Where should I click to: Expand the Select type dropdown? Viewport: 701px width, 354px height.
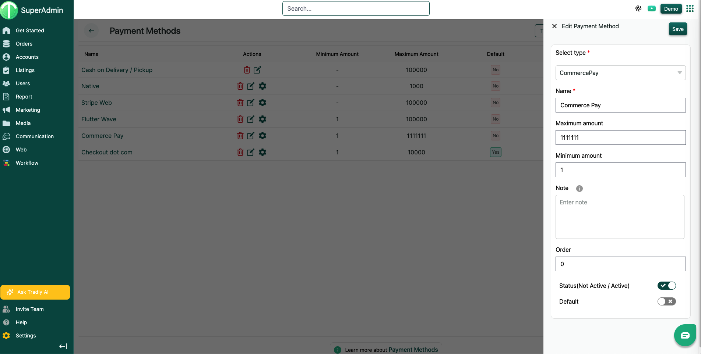coord(620,73)
